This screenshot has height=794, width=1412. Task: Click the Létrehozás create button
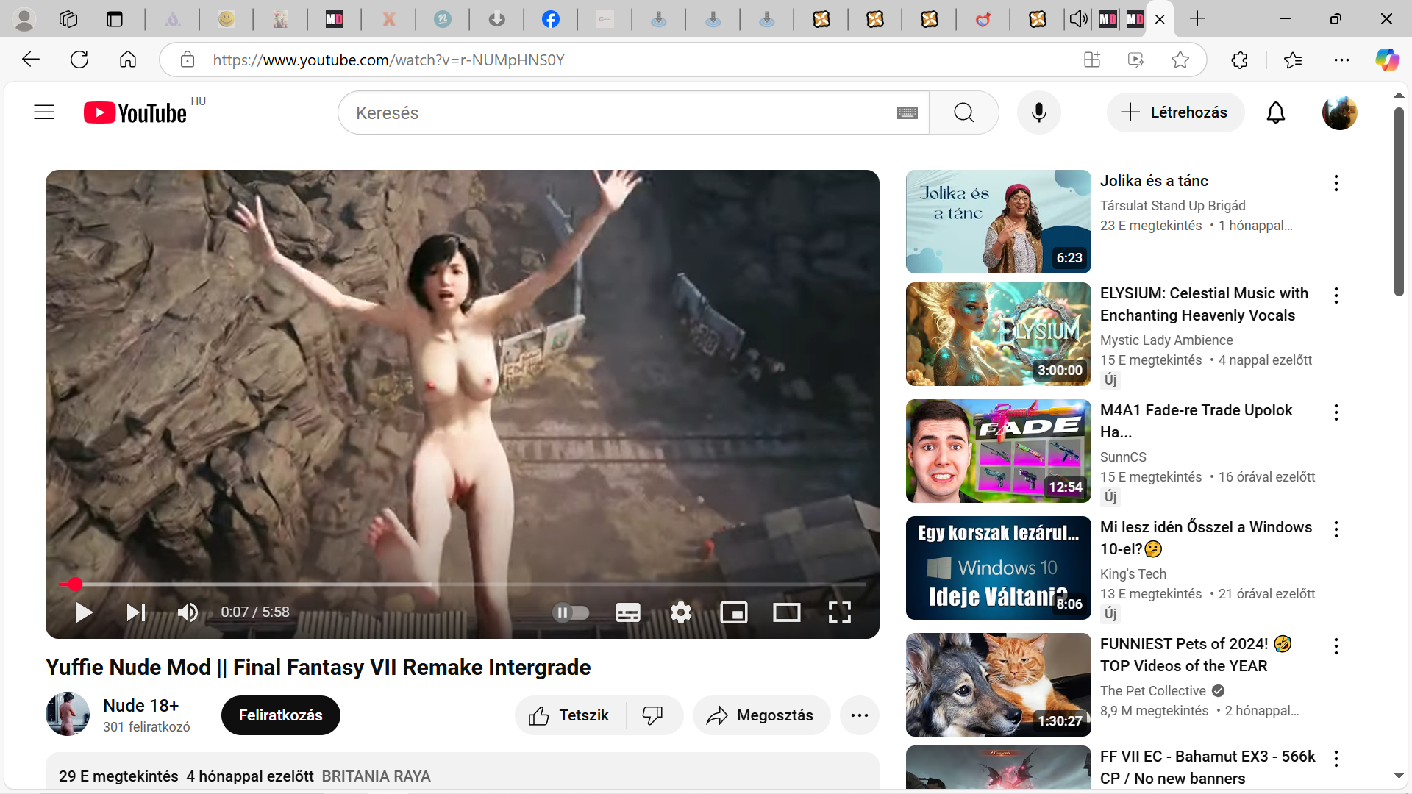pos(1175,112)
